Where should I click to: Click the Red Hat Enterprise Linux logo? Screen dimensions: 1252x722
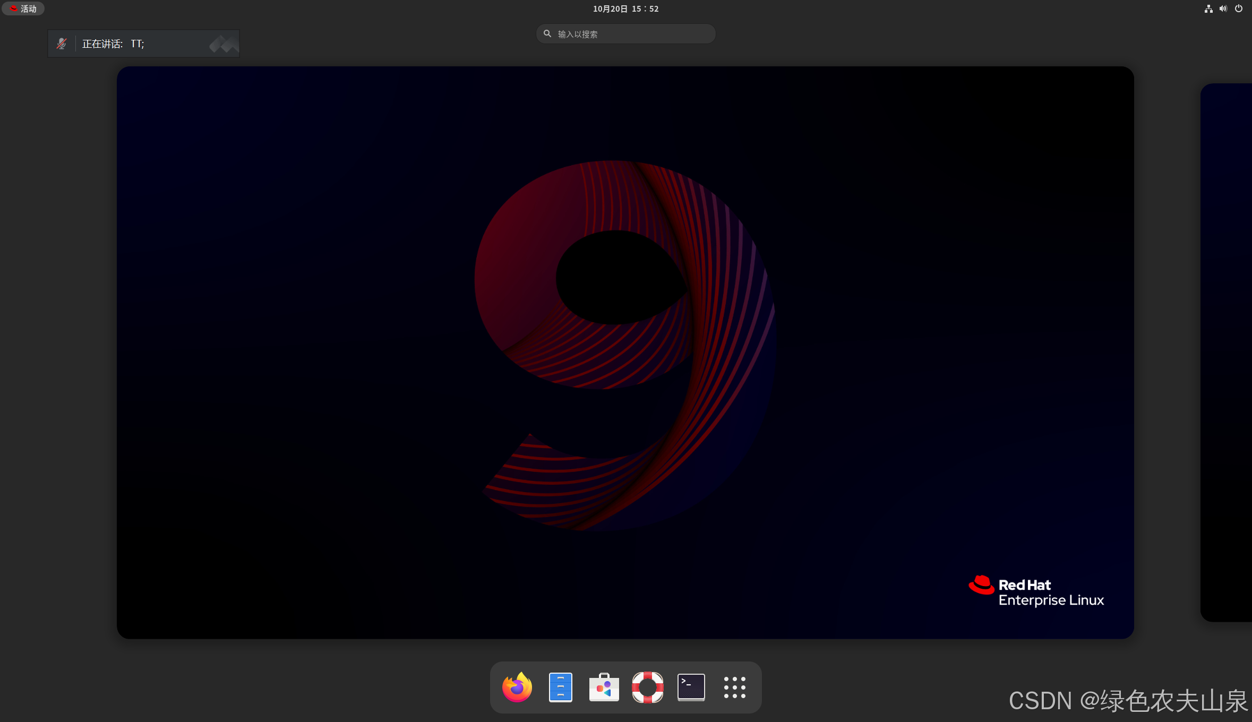[1036, 592]
